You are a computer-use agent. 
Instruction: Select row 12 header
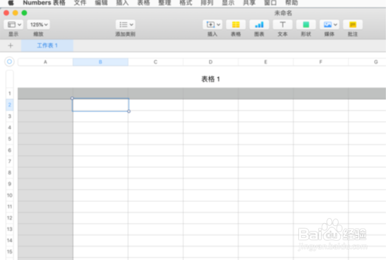(9, 218)
